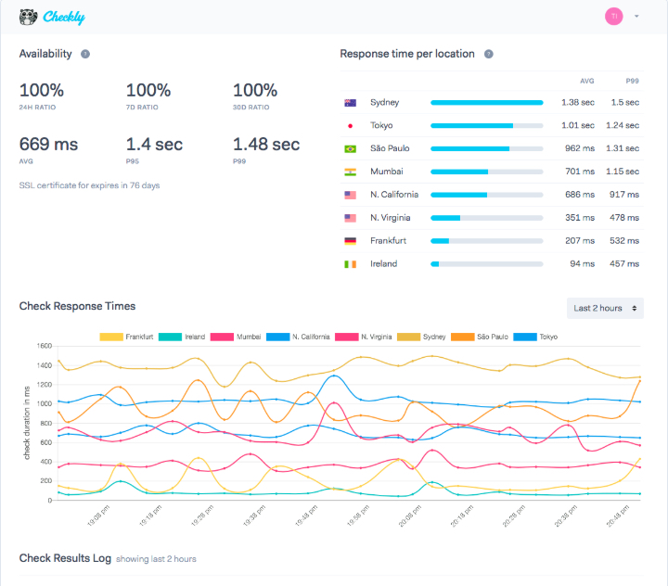Toggle the Frankfurt series in chart legend
This screenshot has height=586, width=668.
pos(126,337)
